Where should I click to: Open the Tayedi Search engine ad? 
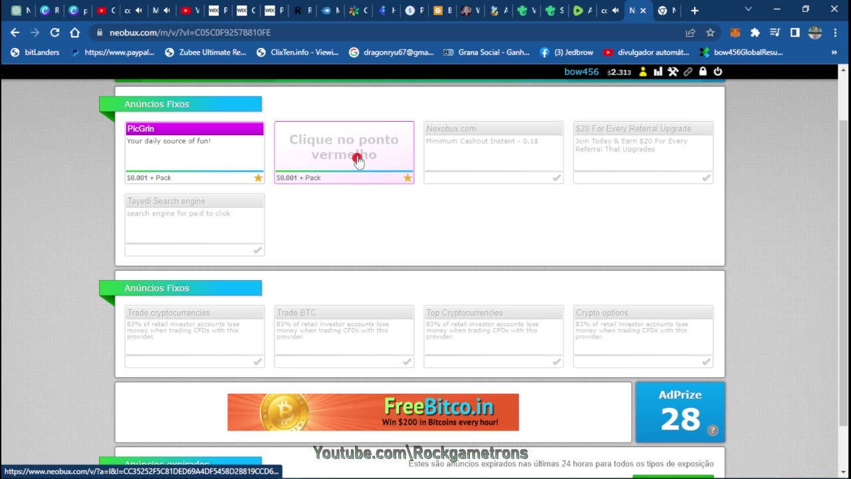195,225
